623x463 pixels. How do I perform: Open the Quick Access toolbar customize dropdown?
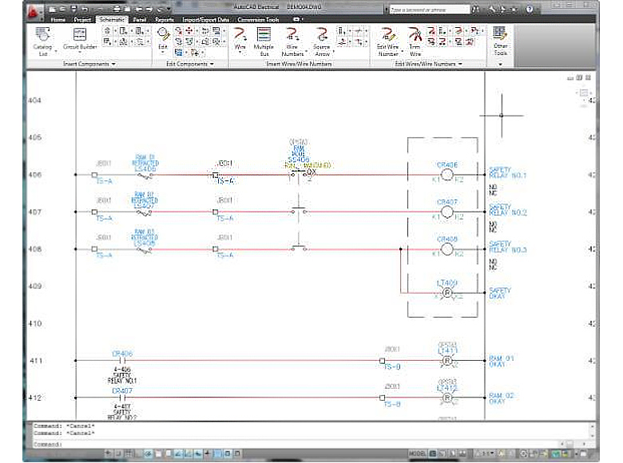point(169,9)
